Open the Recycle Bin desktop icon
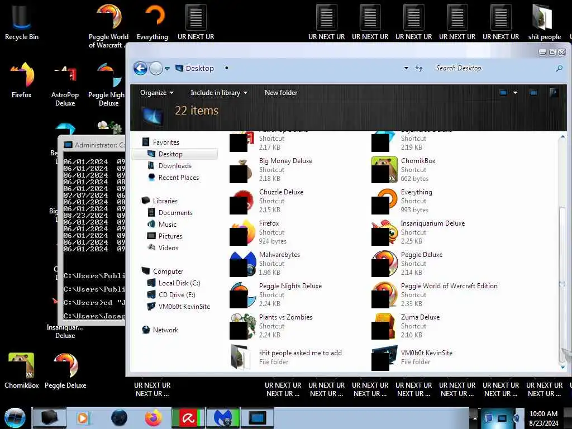The image size is (572, 429). (x=22, y=22)
